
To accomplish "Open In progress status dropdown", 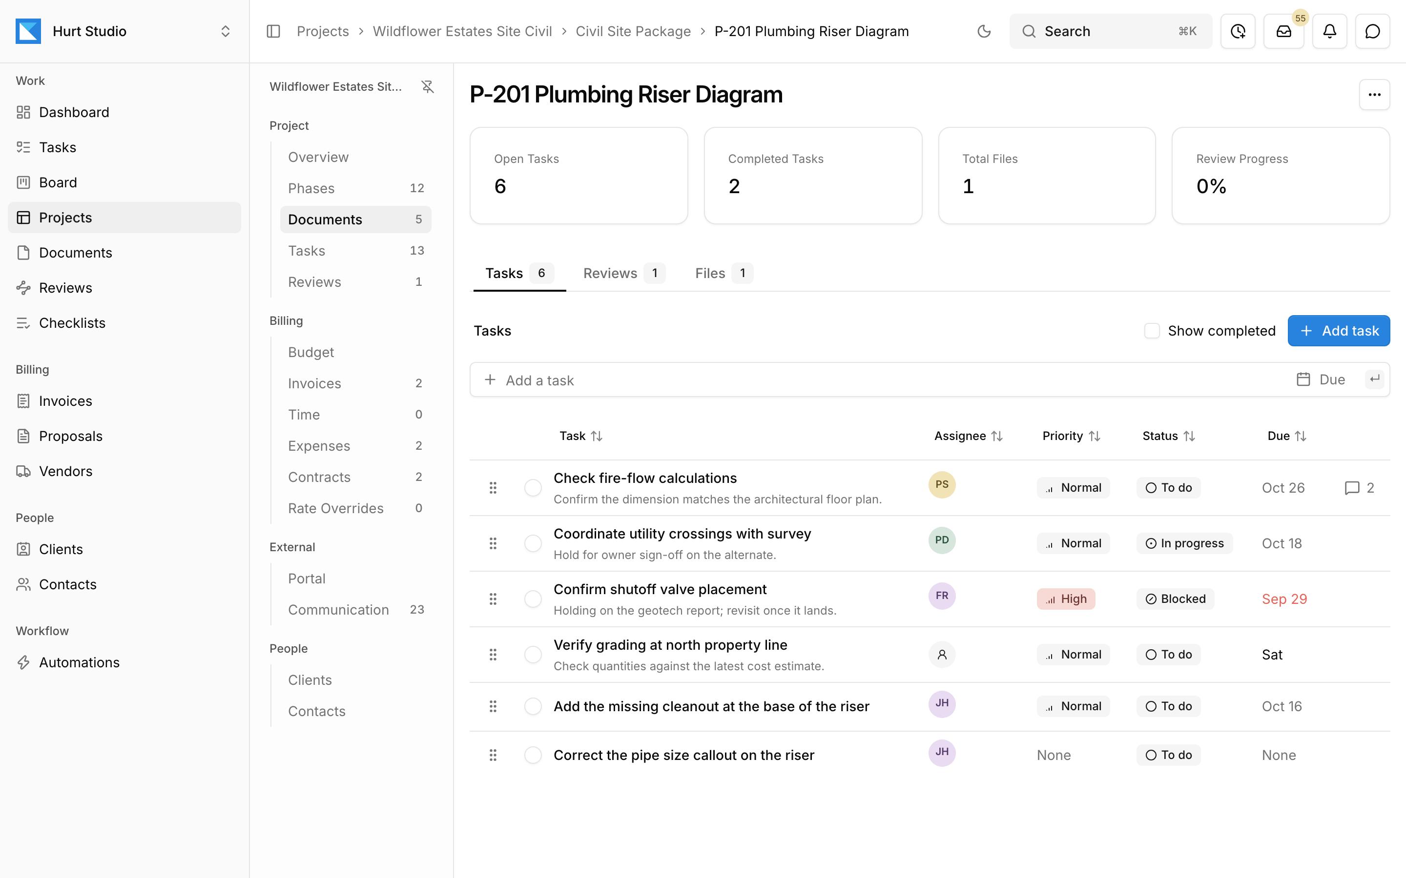I will [1184, 543].
